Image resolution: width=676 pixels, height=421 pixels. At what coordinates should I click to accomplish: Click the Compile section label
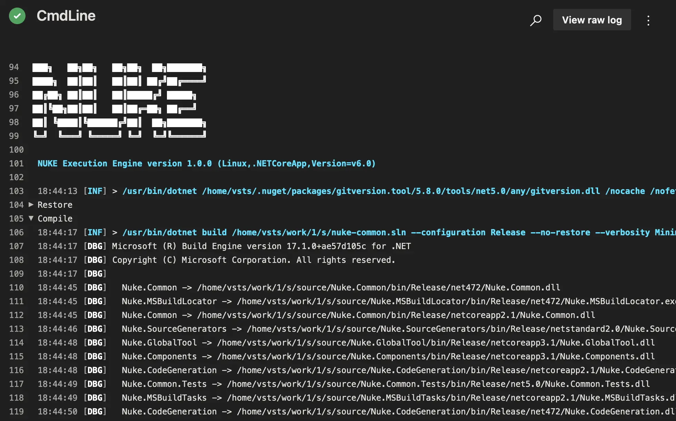coord(55,219)
